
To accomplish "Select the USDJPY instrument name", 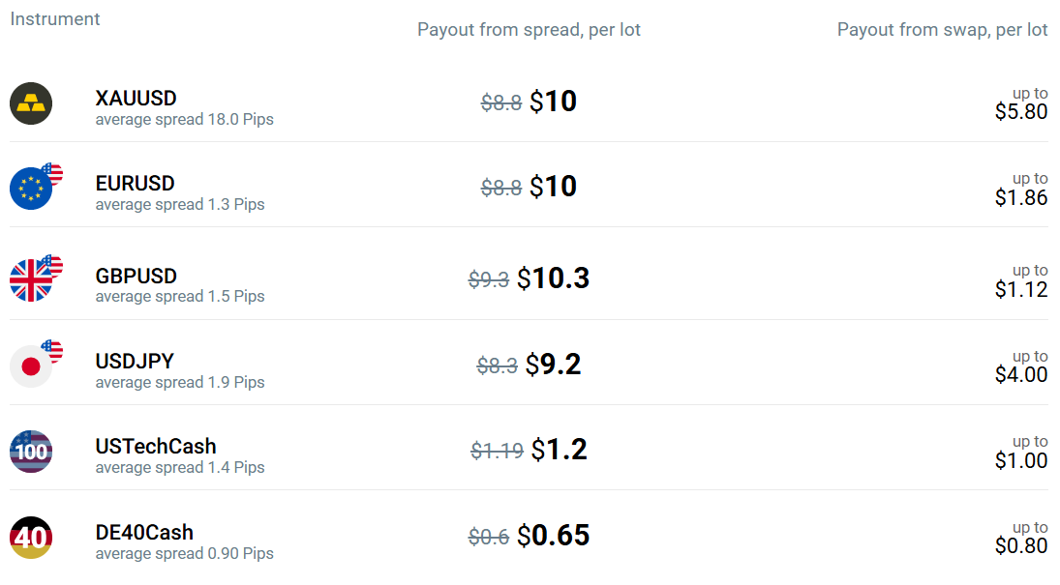I will click(135, 362).
